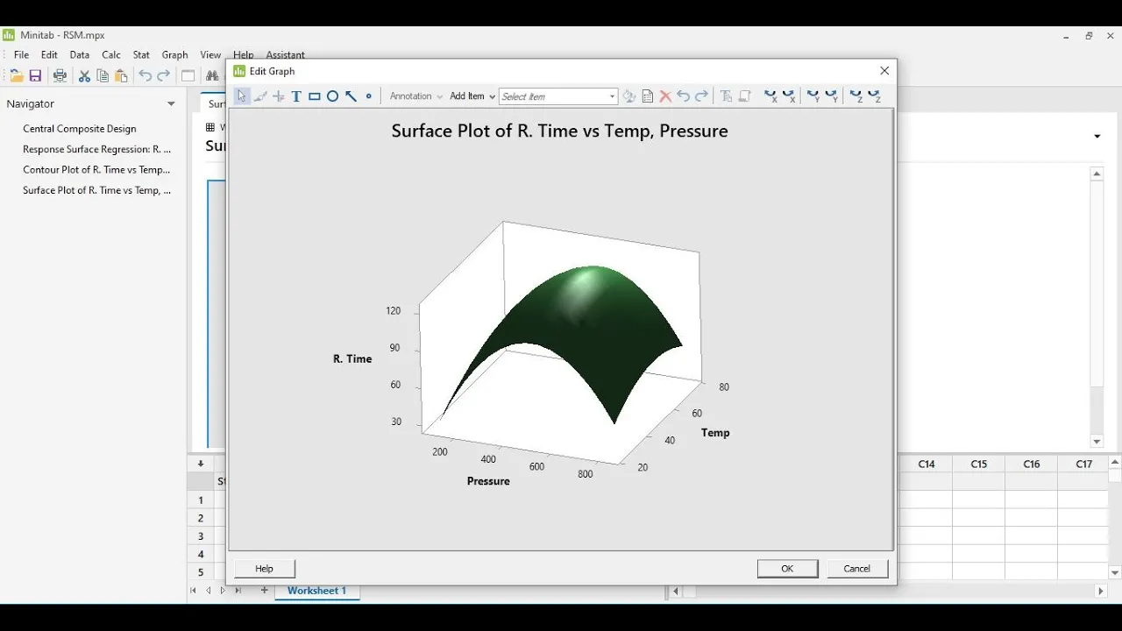Click the worksheet horizontal scrollbar right arrow
Image resolution: width=1122 pixels, height=631 pixels.
click(x=1101, y=592)
